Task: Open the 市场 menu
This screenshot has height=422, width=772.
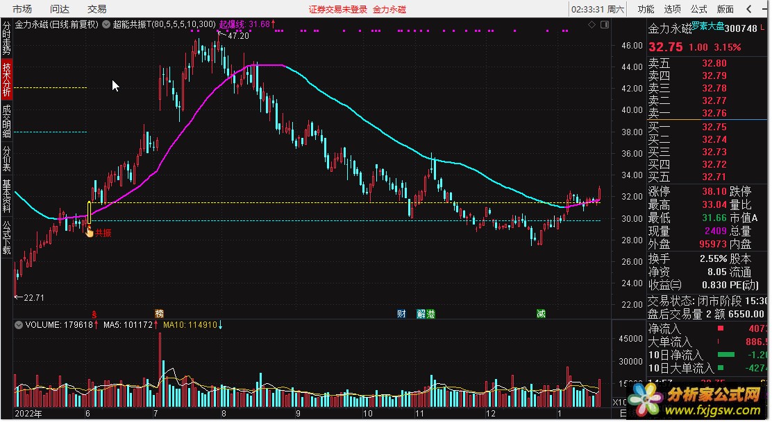Action: 22,9
